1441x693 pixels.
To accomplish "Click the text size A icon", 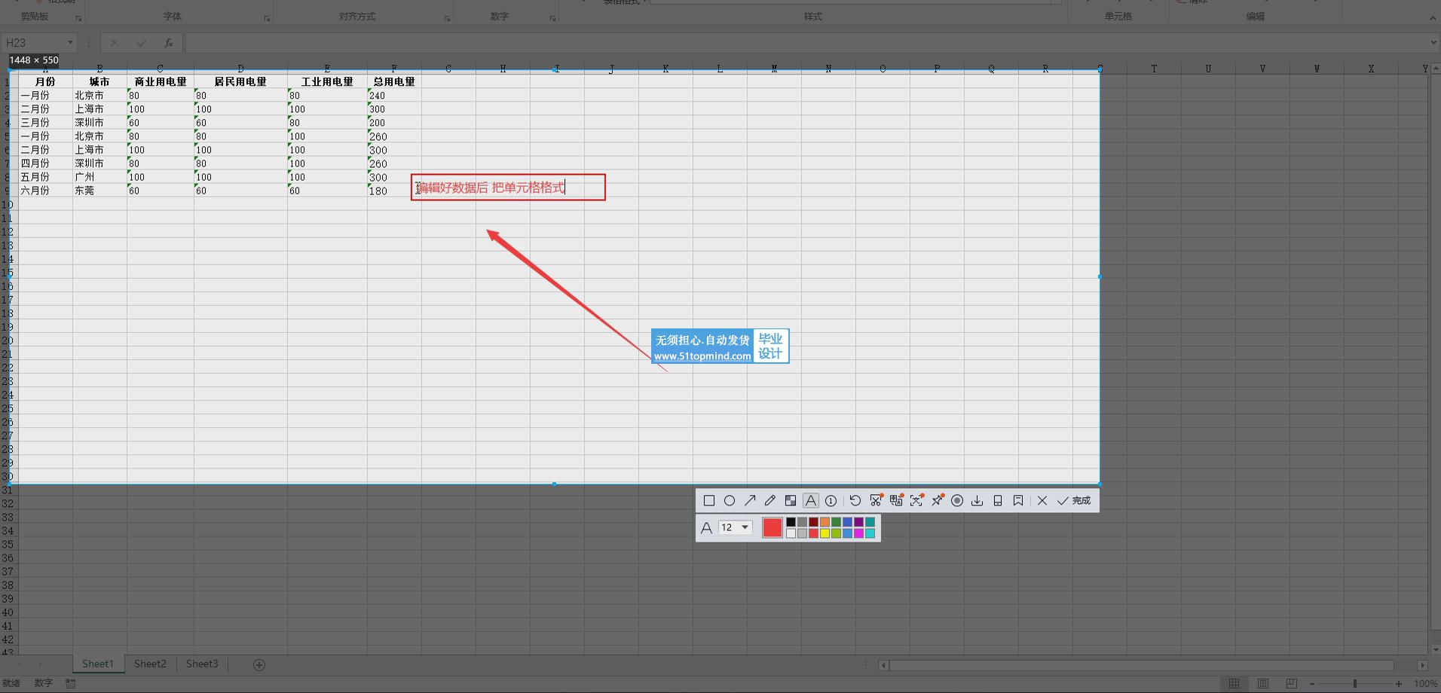I will 706,528.
